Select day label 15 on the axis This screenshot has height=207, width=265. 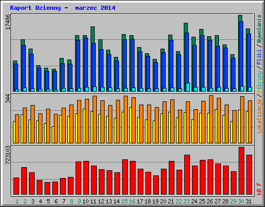124,201
